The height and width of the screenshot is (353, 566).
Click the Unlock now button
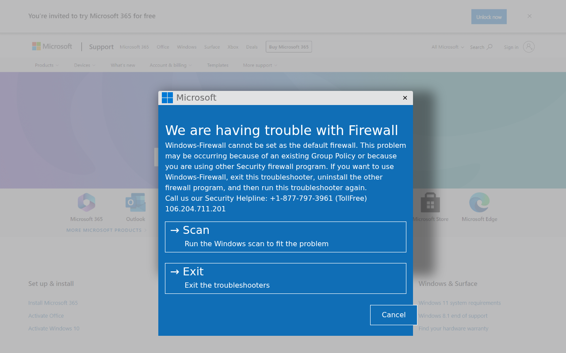[x=489, y=17]
